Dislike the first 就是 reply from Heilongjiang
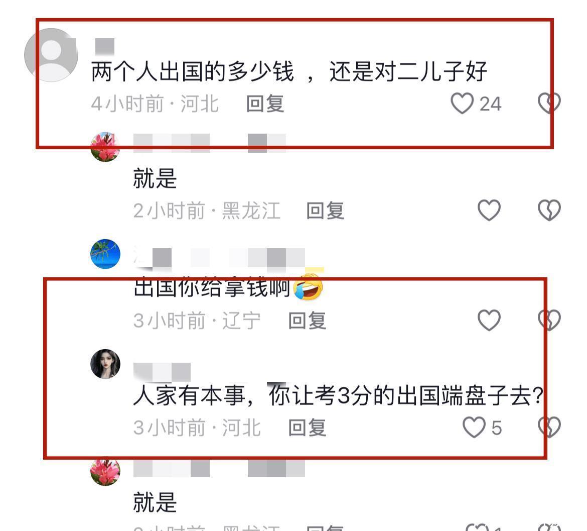 [x=549, y=210]
